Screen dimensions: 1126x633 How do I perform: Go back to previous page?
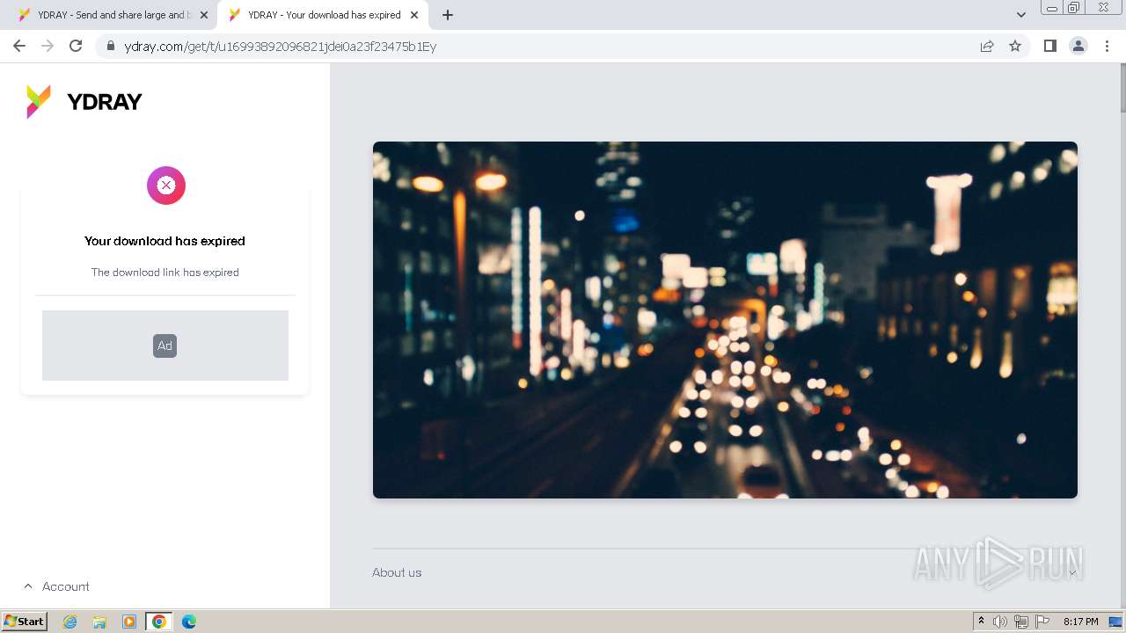pyautogui.click(x=19, y=46)
